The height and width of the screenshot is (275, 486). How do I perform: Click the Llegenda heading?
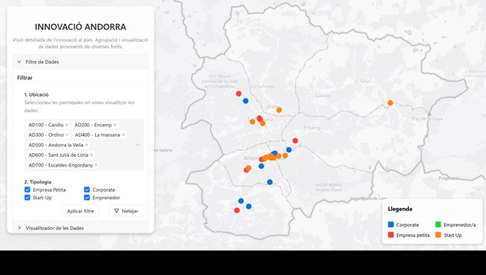click(x=400, y=209)
